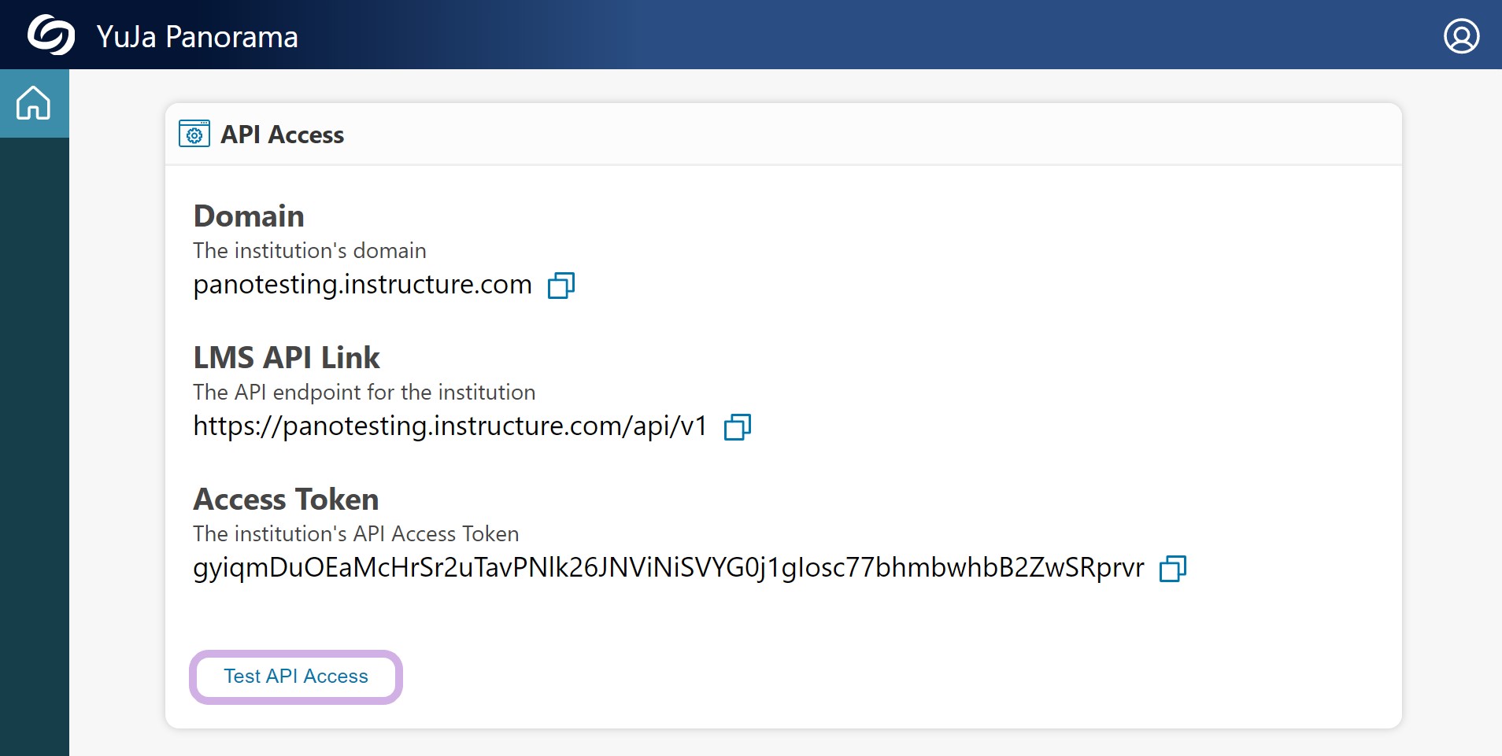Copy the LMS API Link value
The width and height of the screenshot is (1502, 756).
(x=738, y=426)
